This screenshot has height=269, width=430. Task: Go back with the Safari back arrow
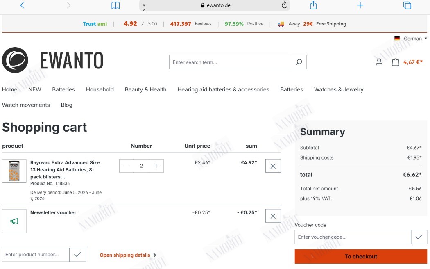pos(22,5)
